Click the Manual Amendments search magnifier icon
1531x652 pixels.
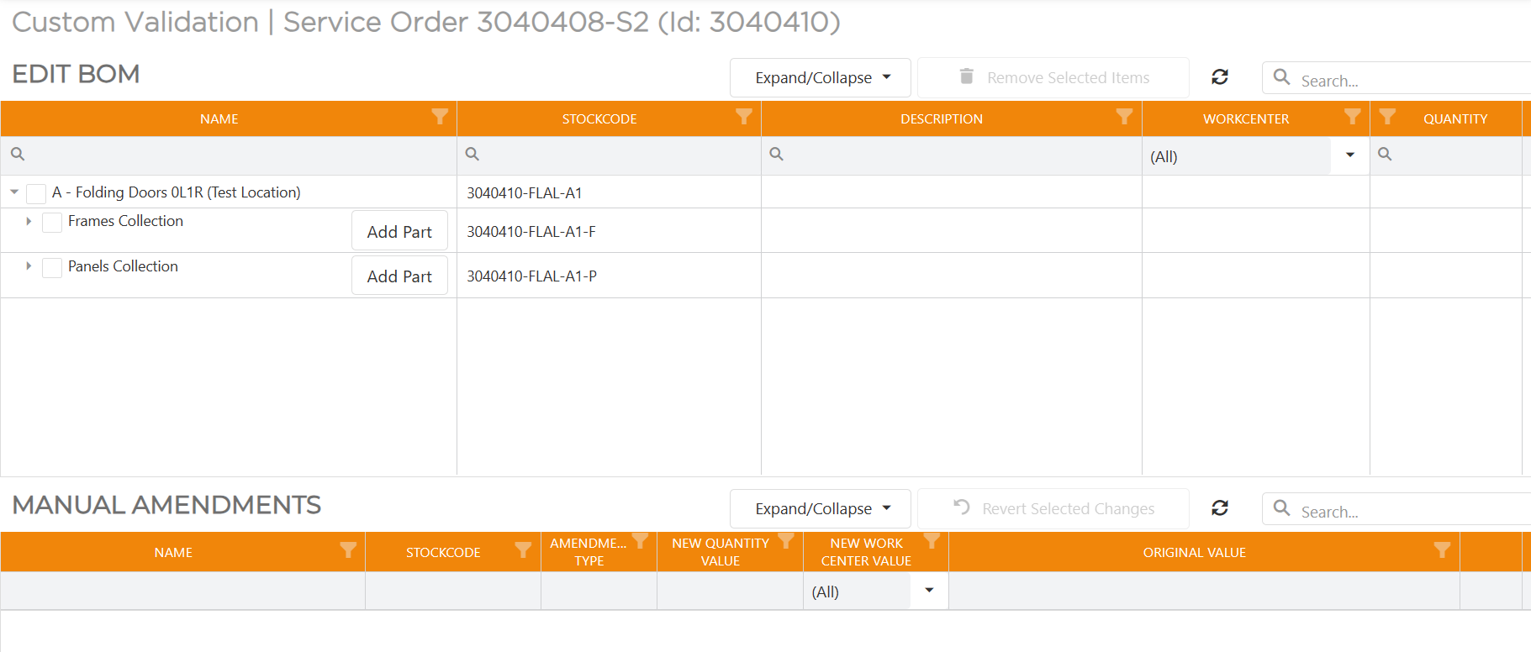[x=1282, y=508]
